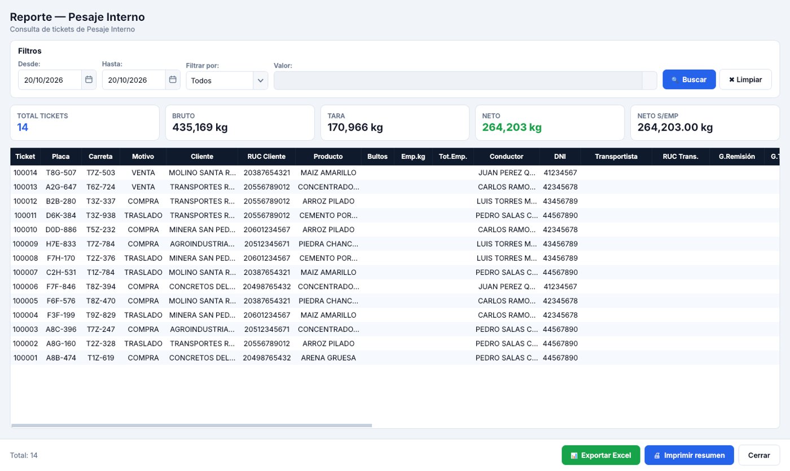Export the report with Exportar Excel

601,455
